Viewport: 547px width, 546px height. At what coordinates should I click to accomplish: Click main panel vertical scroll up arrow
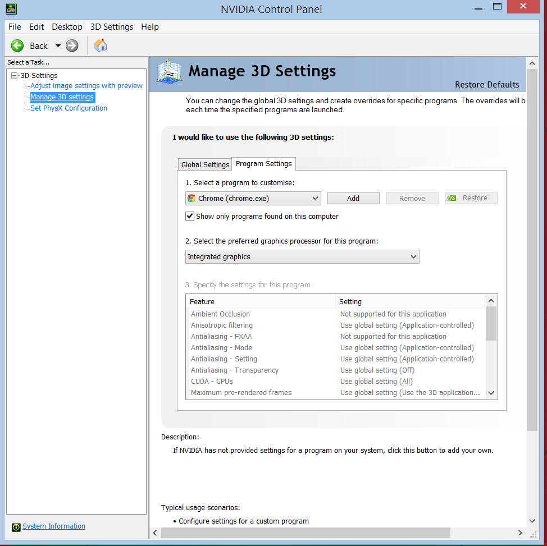pos(532,63)
